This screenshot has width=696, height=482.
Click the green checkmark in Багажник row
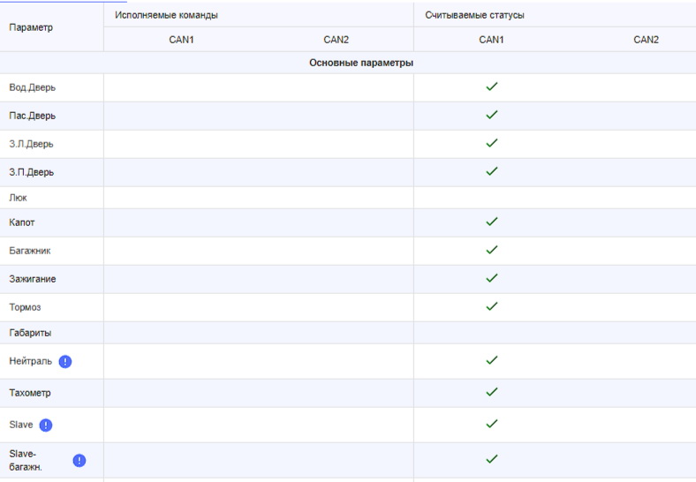coord(492,250)
